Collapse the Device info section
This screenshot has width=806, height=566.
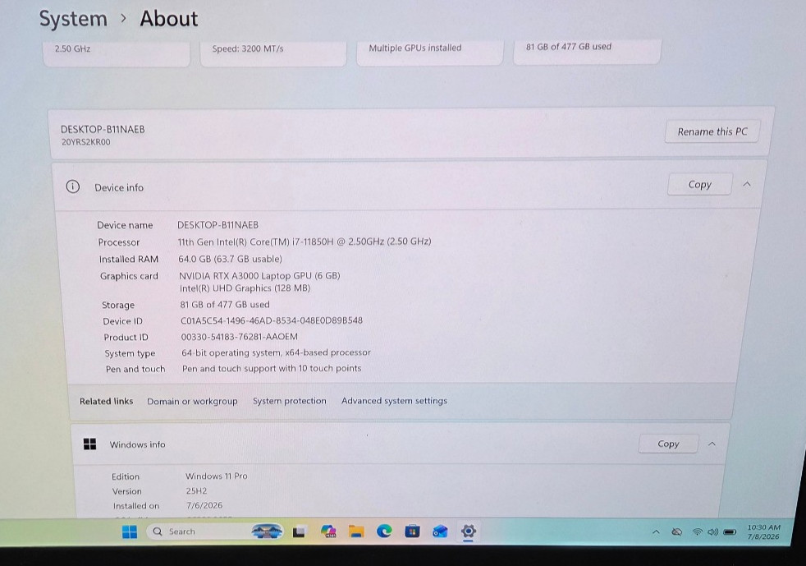[x=747, y=184]
